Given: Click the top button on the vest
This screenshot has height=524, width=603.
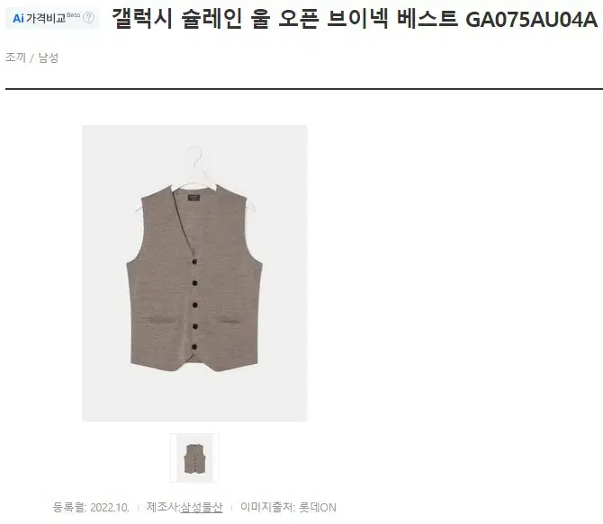Looking at the screenshot, I should click(x=194, y=262).
